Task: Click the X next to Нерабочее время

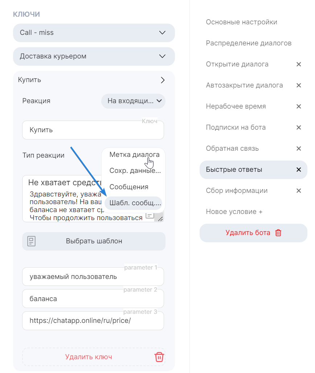Action: tap(299, 106)
